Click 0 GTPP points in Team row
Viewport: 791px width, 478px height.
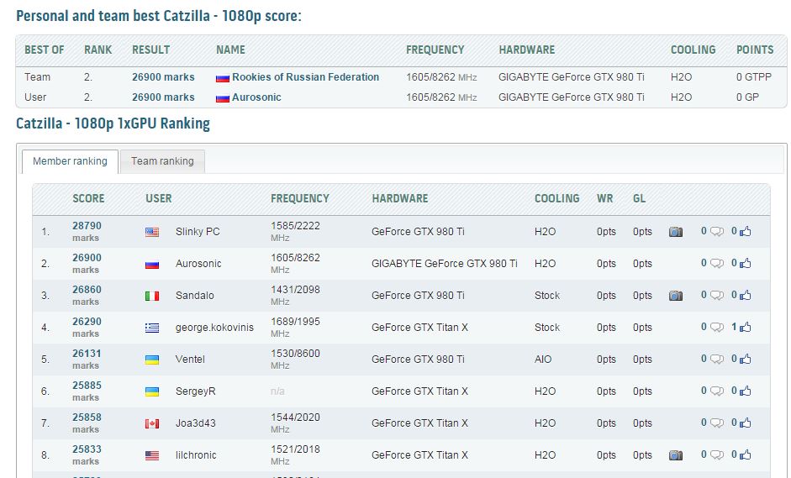click(754, 77)
